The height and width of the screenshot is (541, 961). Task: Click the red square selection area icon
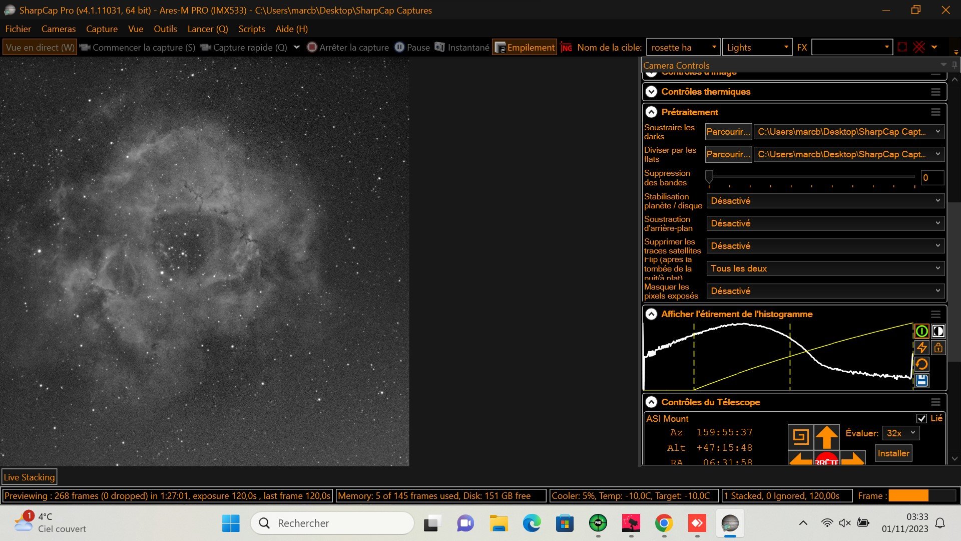902,48
